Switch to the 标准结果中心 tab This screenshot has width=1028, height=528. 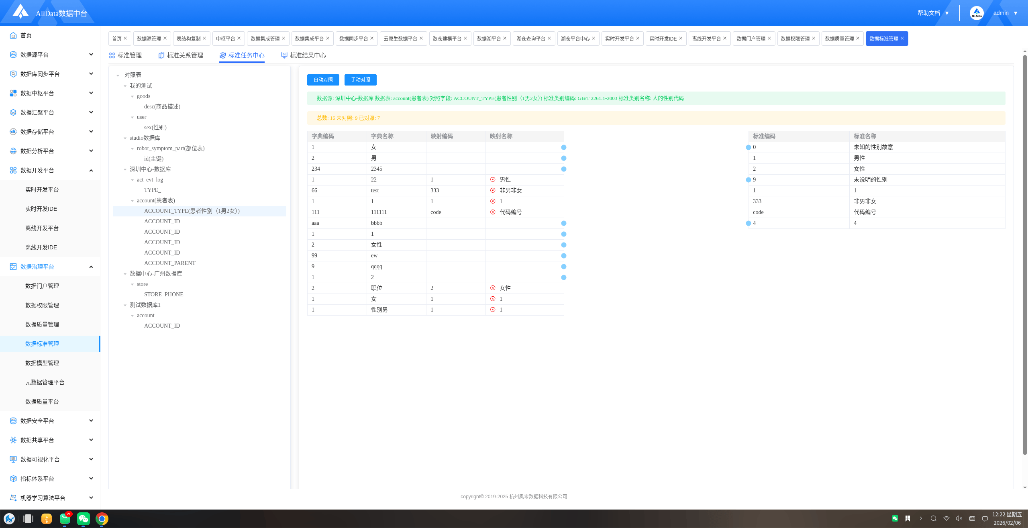coord(304,55)
